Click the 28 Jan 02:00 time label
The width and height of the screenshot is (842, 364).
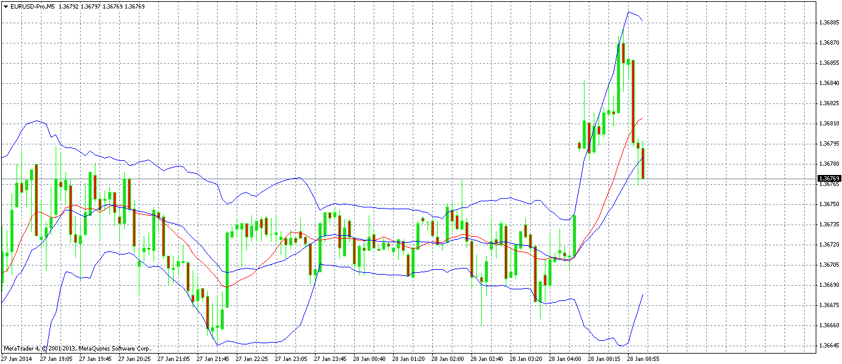(448, 359)
